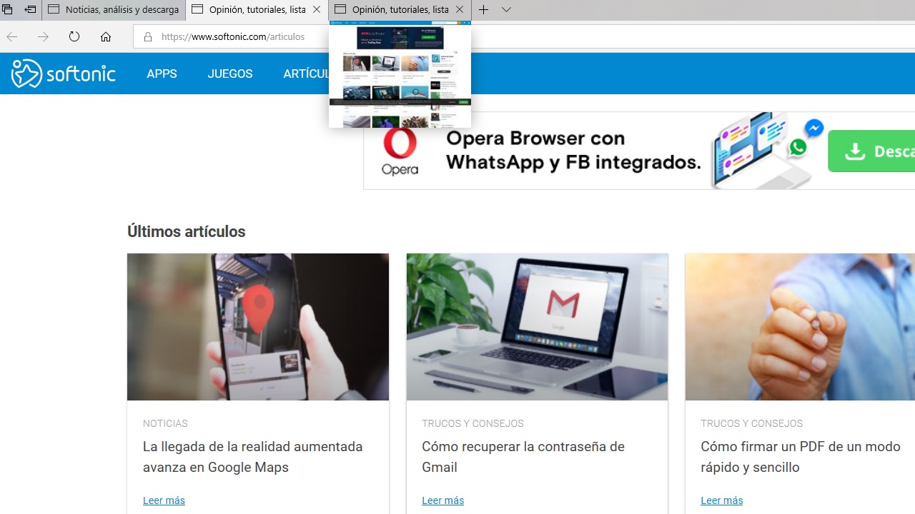Viewport: 915px width, 514px height.
Task: Open a new tab with plus icon
Action: point(484,10)
